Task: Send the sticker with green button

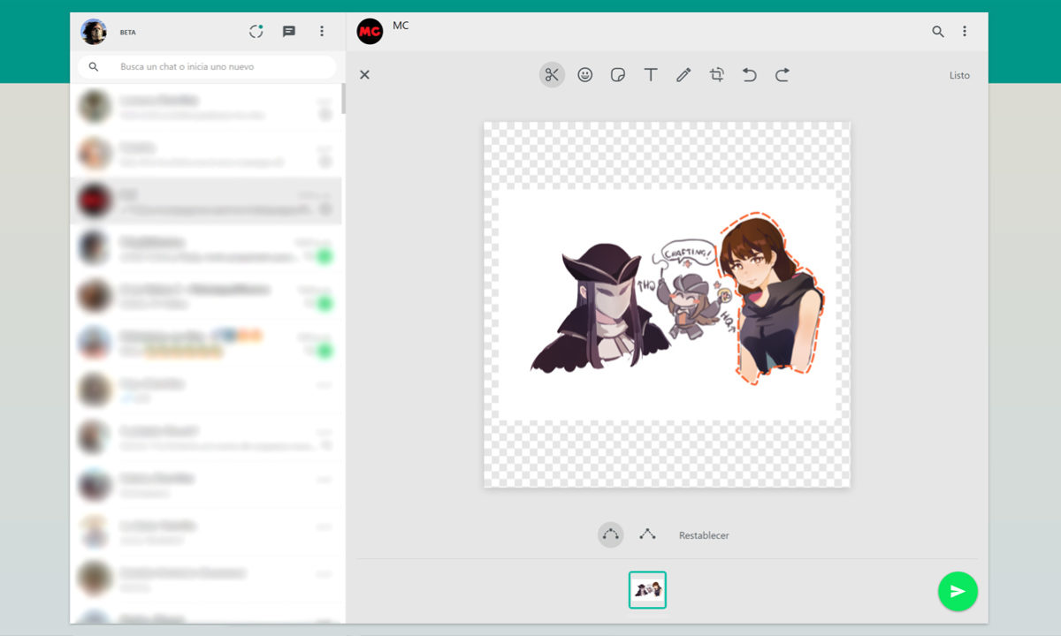Action: coord(957,591)
